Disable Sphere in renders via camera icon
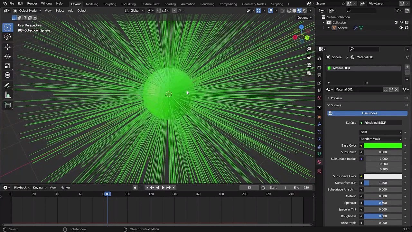The height and width of the screenshot is (232, 412). coord(407,28)
